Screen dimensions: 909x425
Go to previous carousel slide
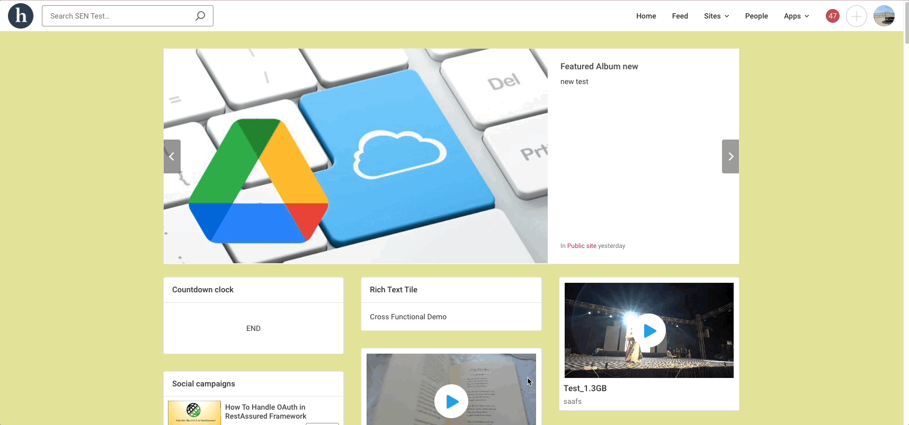tap(172, 156)
